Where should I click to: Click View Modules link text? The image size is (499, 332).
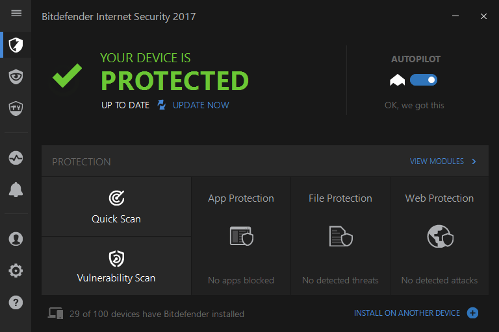pyautogui.click(x=437, y=161)
